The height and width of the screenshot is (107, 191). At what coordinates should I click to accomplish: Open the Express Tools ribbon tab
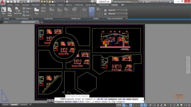[91, 5]
